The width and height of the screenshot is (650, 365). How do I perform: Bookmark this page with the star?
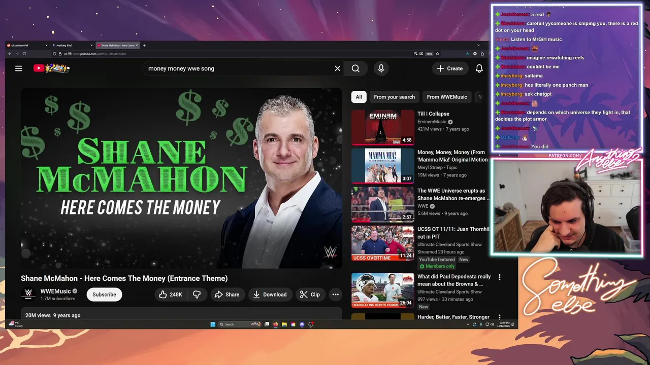[437, 54]
